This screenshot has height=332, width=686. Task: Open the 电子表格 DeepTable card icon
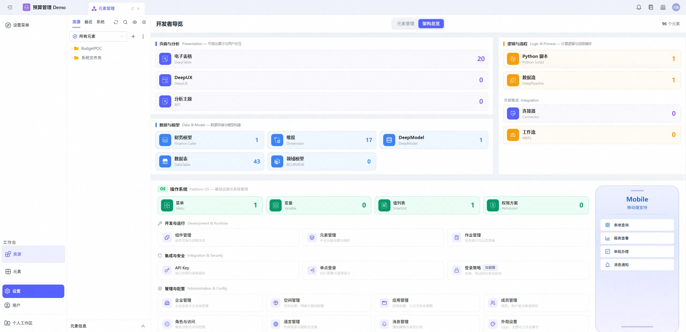click(x=165, y=59)
